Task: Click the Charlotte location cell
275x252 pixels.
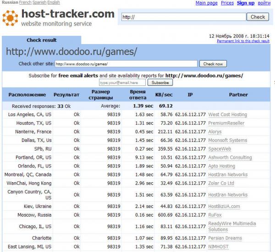Action: tap(42, 238)
